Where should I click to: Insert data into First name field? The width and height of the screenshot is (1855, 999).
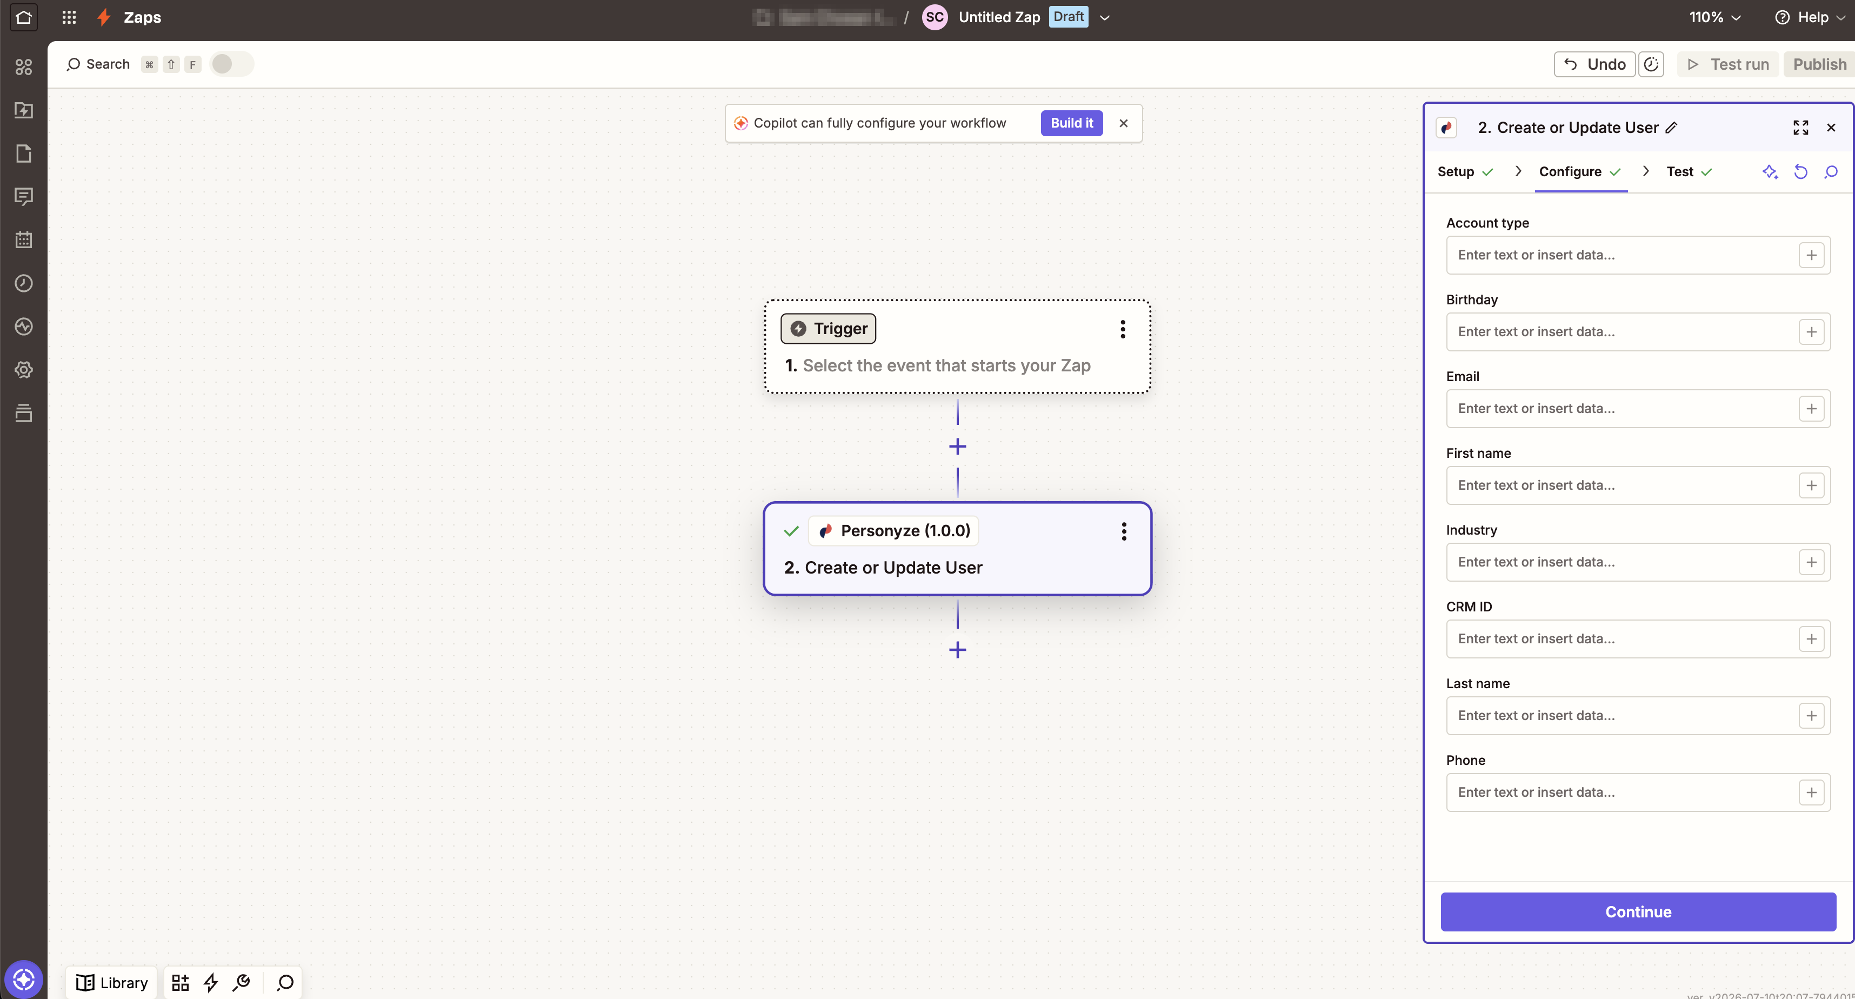point(1811,485)
